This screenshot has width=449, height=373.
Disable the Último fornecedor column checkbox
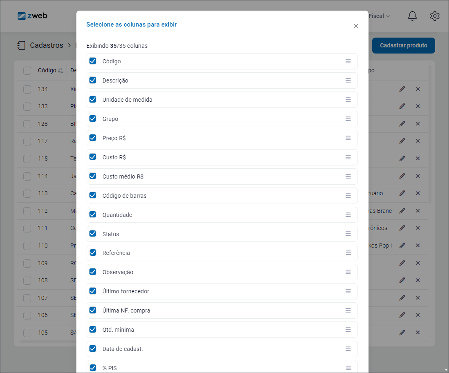pyautogui.click(x=93, y=291)
